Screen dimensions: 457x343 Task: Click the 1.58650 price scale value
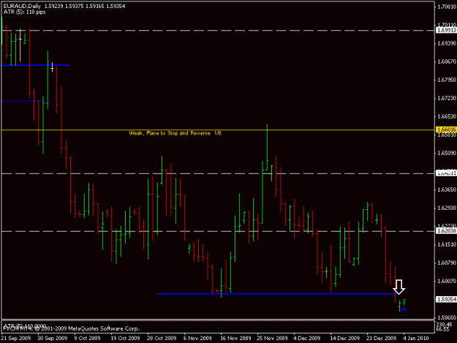(447, 317)
